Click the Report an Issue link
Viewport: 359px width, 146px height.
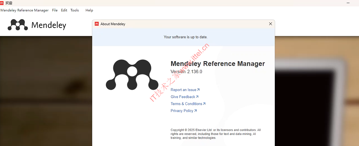[x=185, y=90]
